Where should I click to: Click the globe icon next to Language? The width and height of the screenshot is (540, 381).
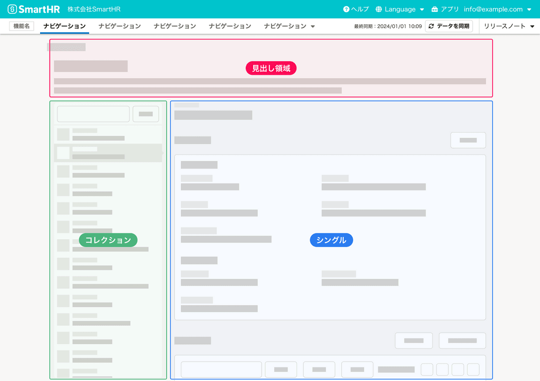378,9
